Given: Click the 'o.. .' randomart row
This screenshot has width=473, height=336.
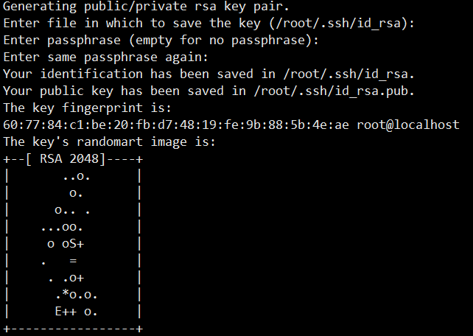Looking at the screenshot, I should (72, 210).
